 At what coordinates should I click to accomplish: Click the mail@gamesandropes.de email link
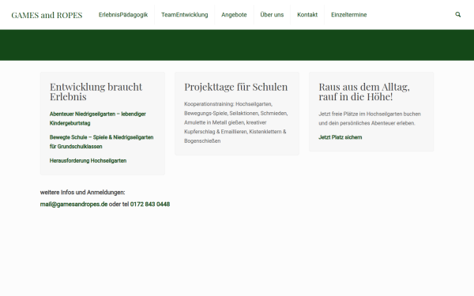[73, 204]
